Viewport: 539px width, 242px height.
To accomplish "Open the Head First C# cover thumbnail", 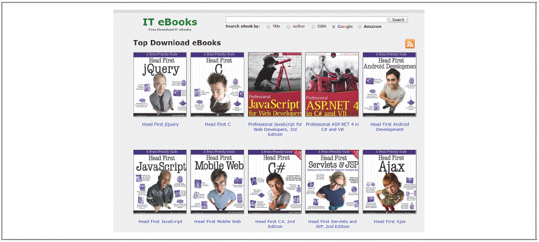I will (275, 182).
